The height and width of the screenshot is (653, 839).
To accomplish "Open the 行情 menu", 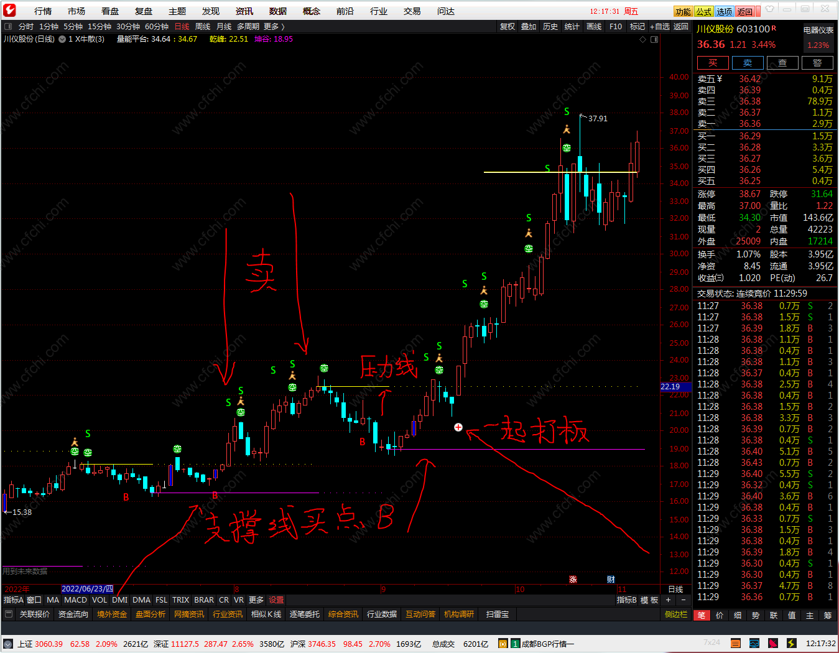I will click(x=43, y=11).
